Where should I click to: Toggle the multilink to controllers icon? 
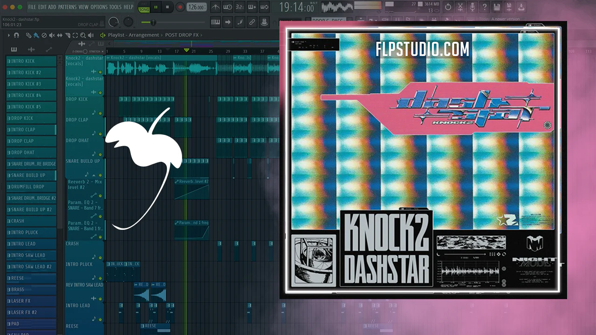point(251,22)
